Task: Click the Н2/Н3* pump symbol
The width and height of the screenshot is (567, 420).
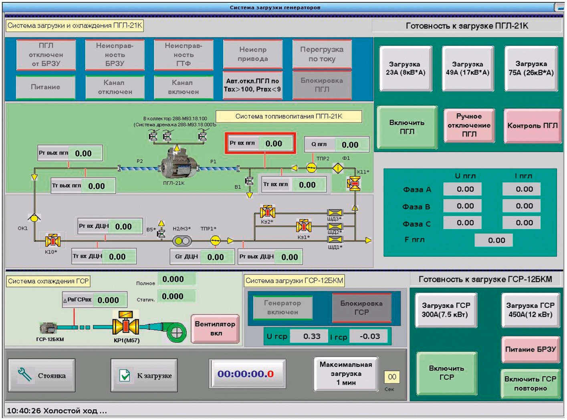Action: 182,241
